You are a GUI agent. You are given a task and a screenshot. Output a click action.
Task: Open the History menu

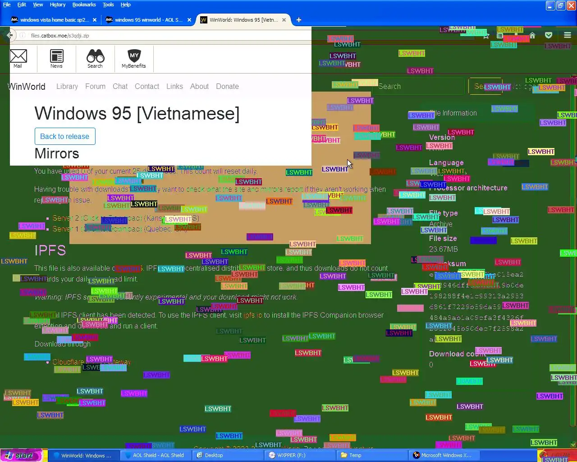point(58,5)
